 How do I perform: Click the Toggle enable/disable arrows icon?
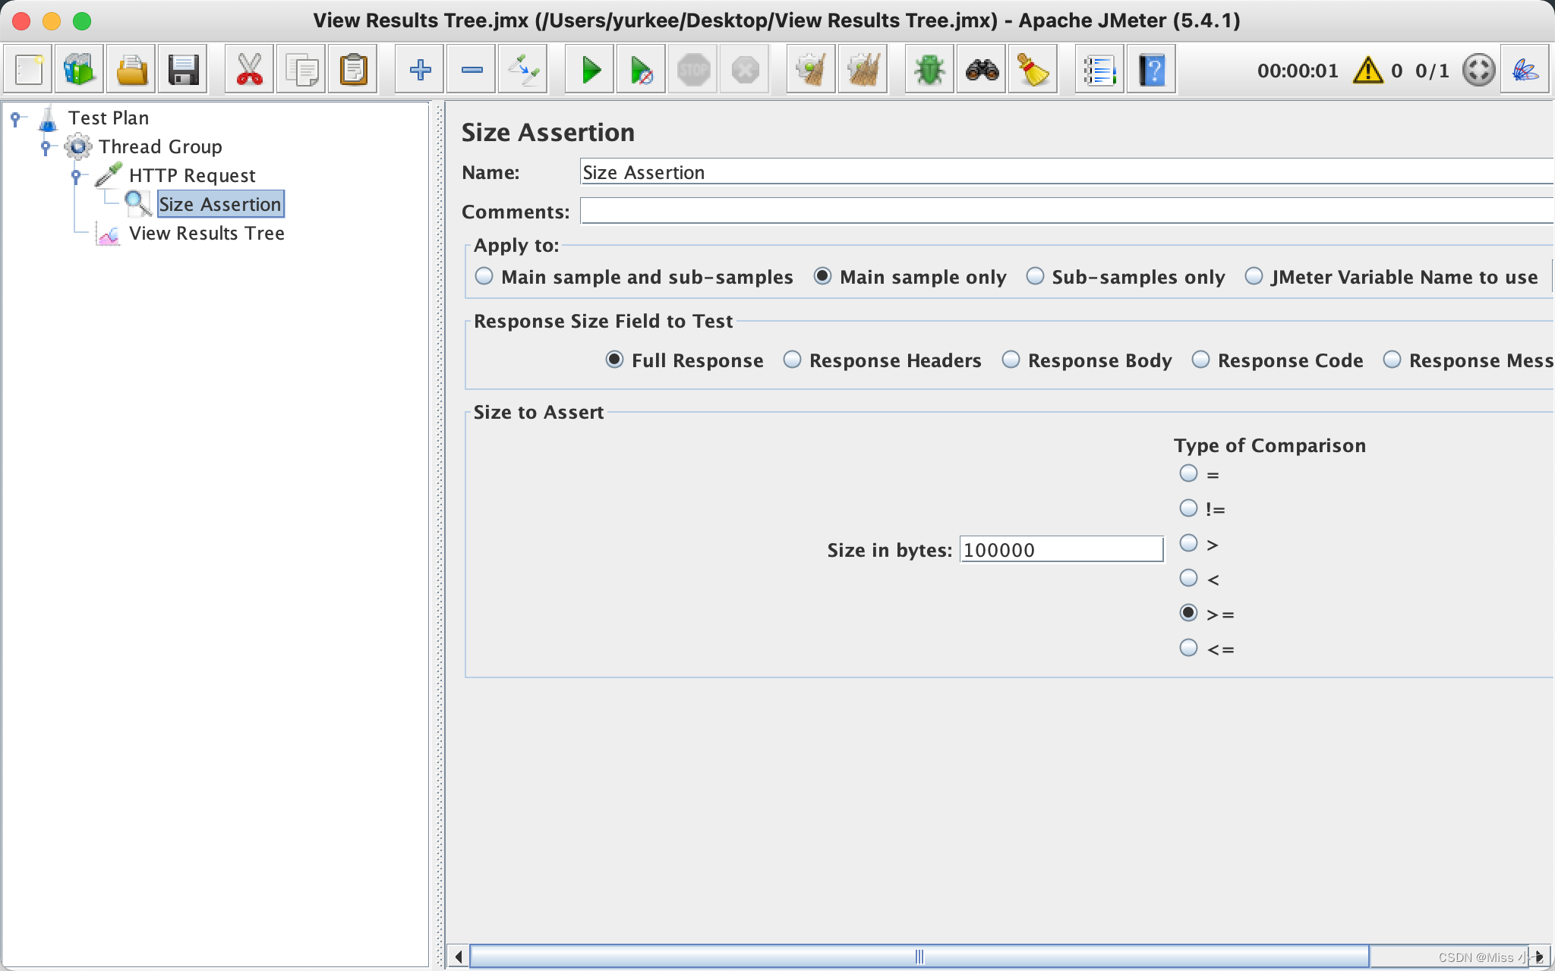pos(523,70)
